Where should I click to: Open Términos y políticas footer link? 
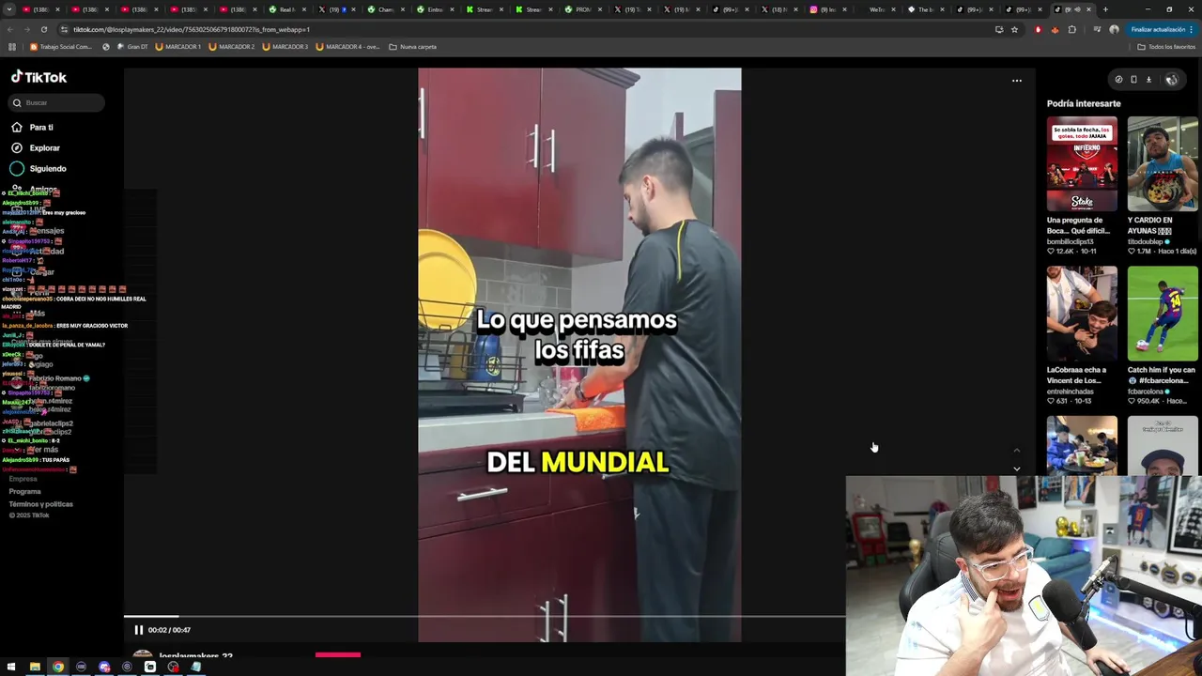[x=40, y=504]
